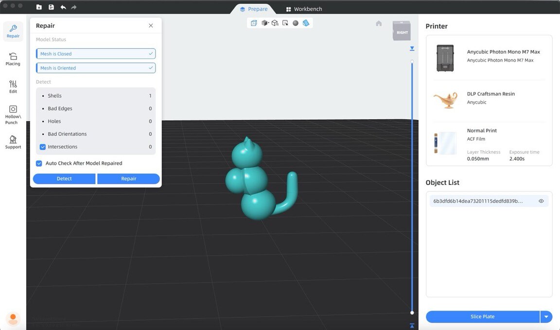
Task: Switch to the Workbench tab
Action: (x=304, y=9)
